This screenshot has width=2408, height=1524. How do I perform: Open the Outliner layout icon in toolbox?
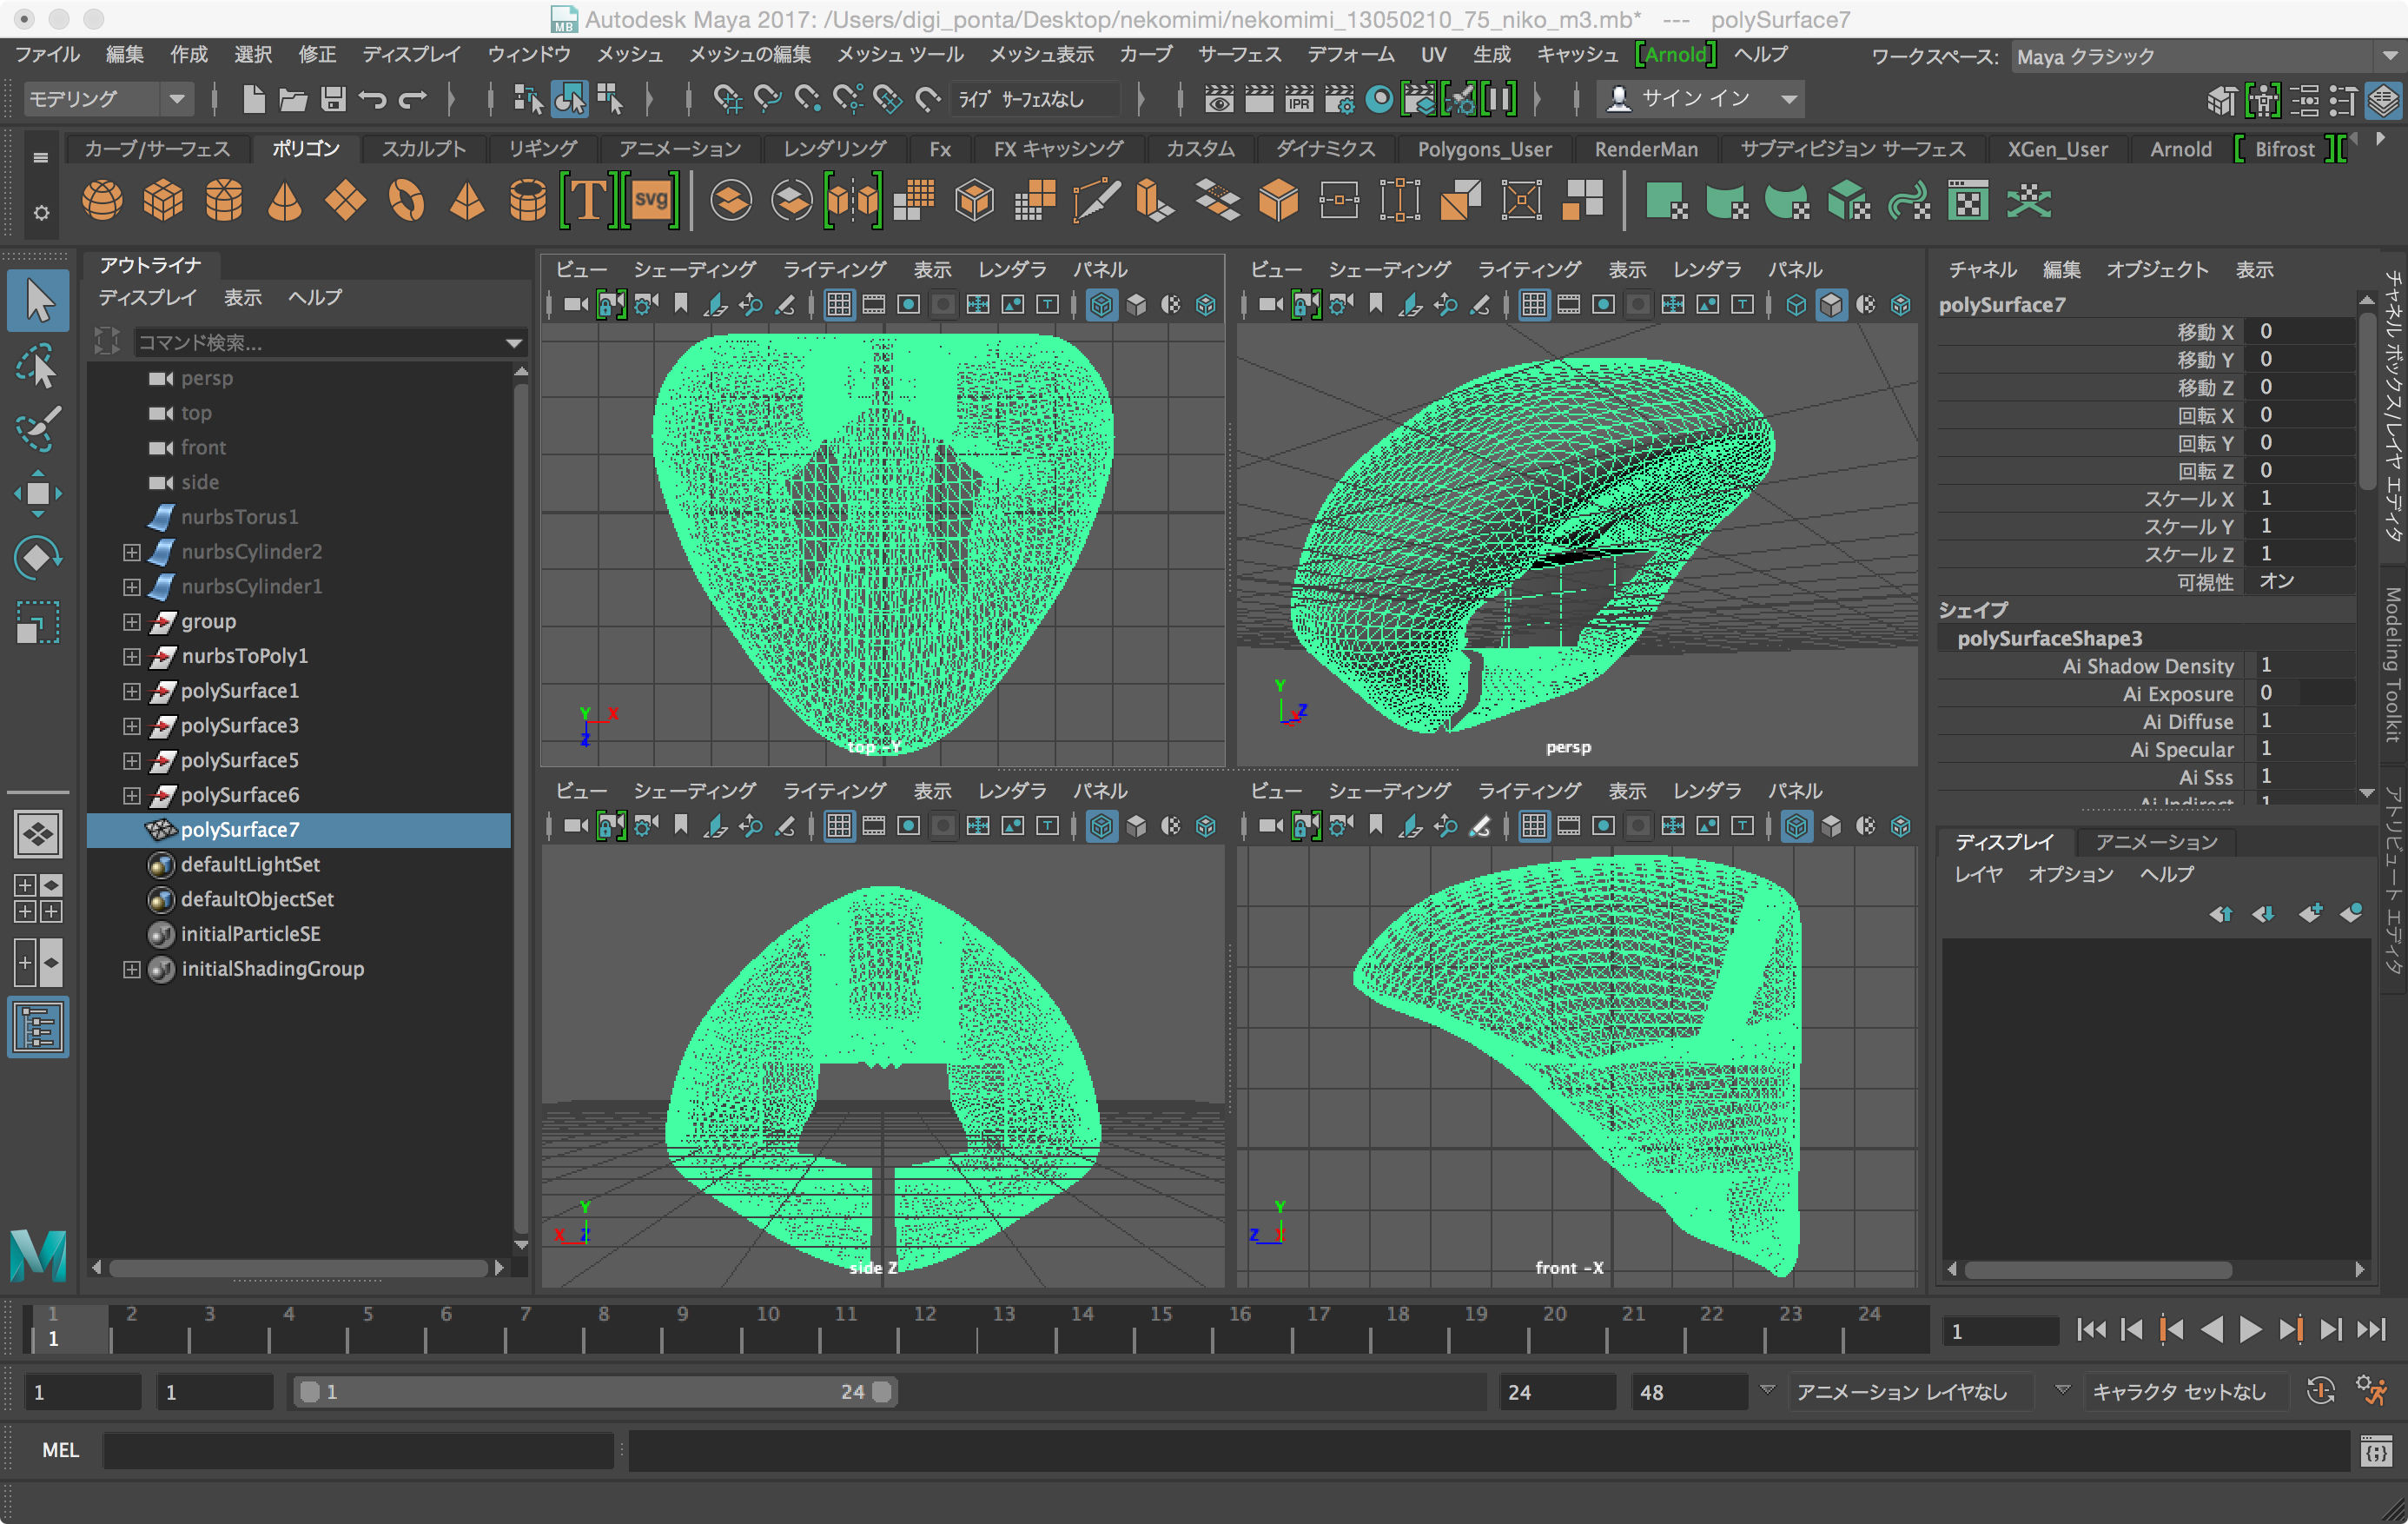tap(38, 1028)
